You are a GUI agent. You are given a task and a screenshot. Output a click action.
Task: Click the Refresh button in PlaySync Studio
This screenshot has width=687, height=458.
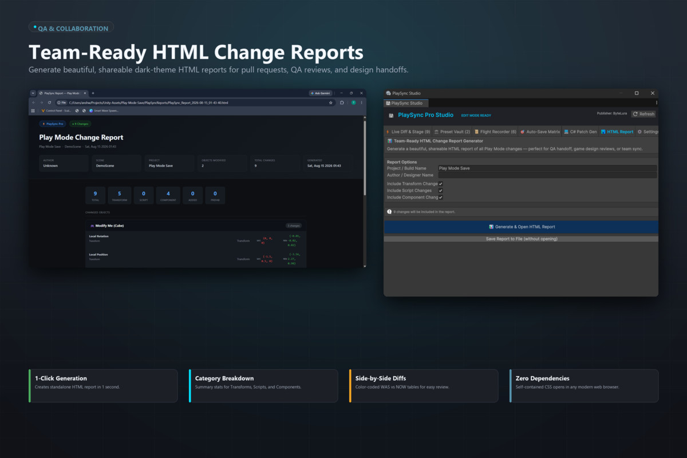(x=643, y=114)
